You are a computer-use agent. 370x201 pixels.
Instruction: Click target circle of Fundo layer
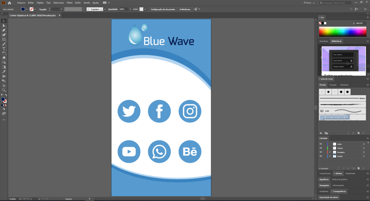point(363,156)
